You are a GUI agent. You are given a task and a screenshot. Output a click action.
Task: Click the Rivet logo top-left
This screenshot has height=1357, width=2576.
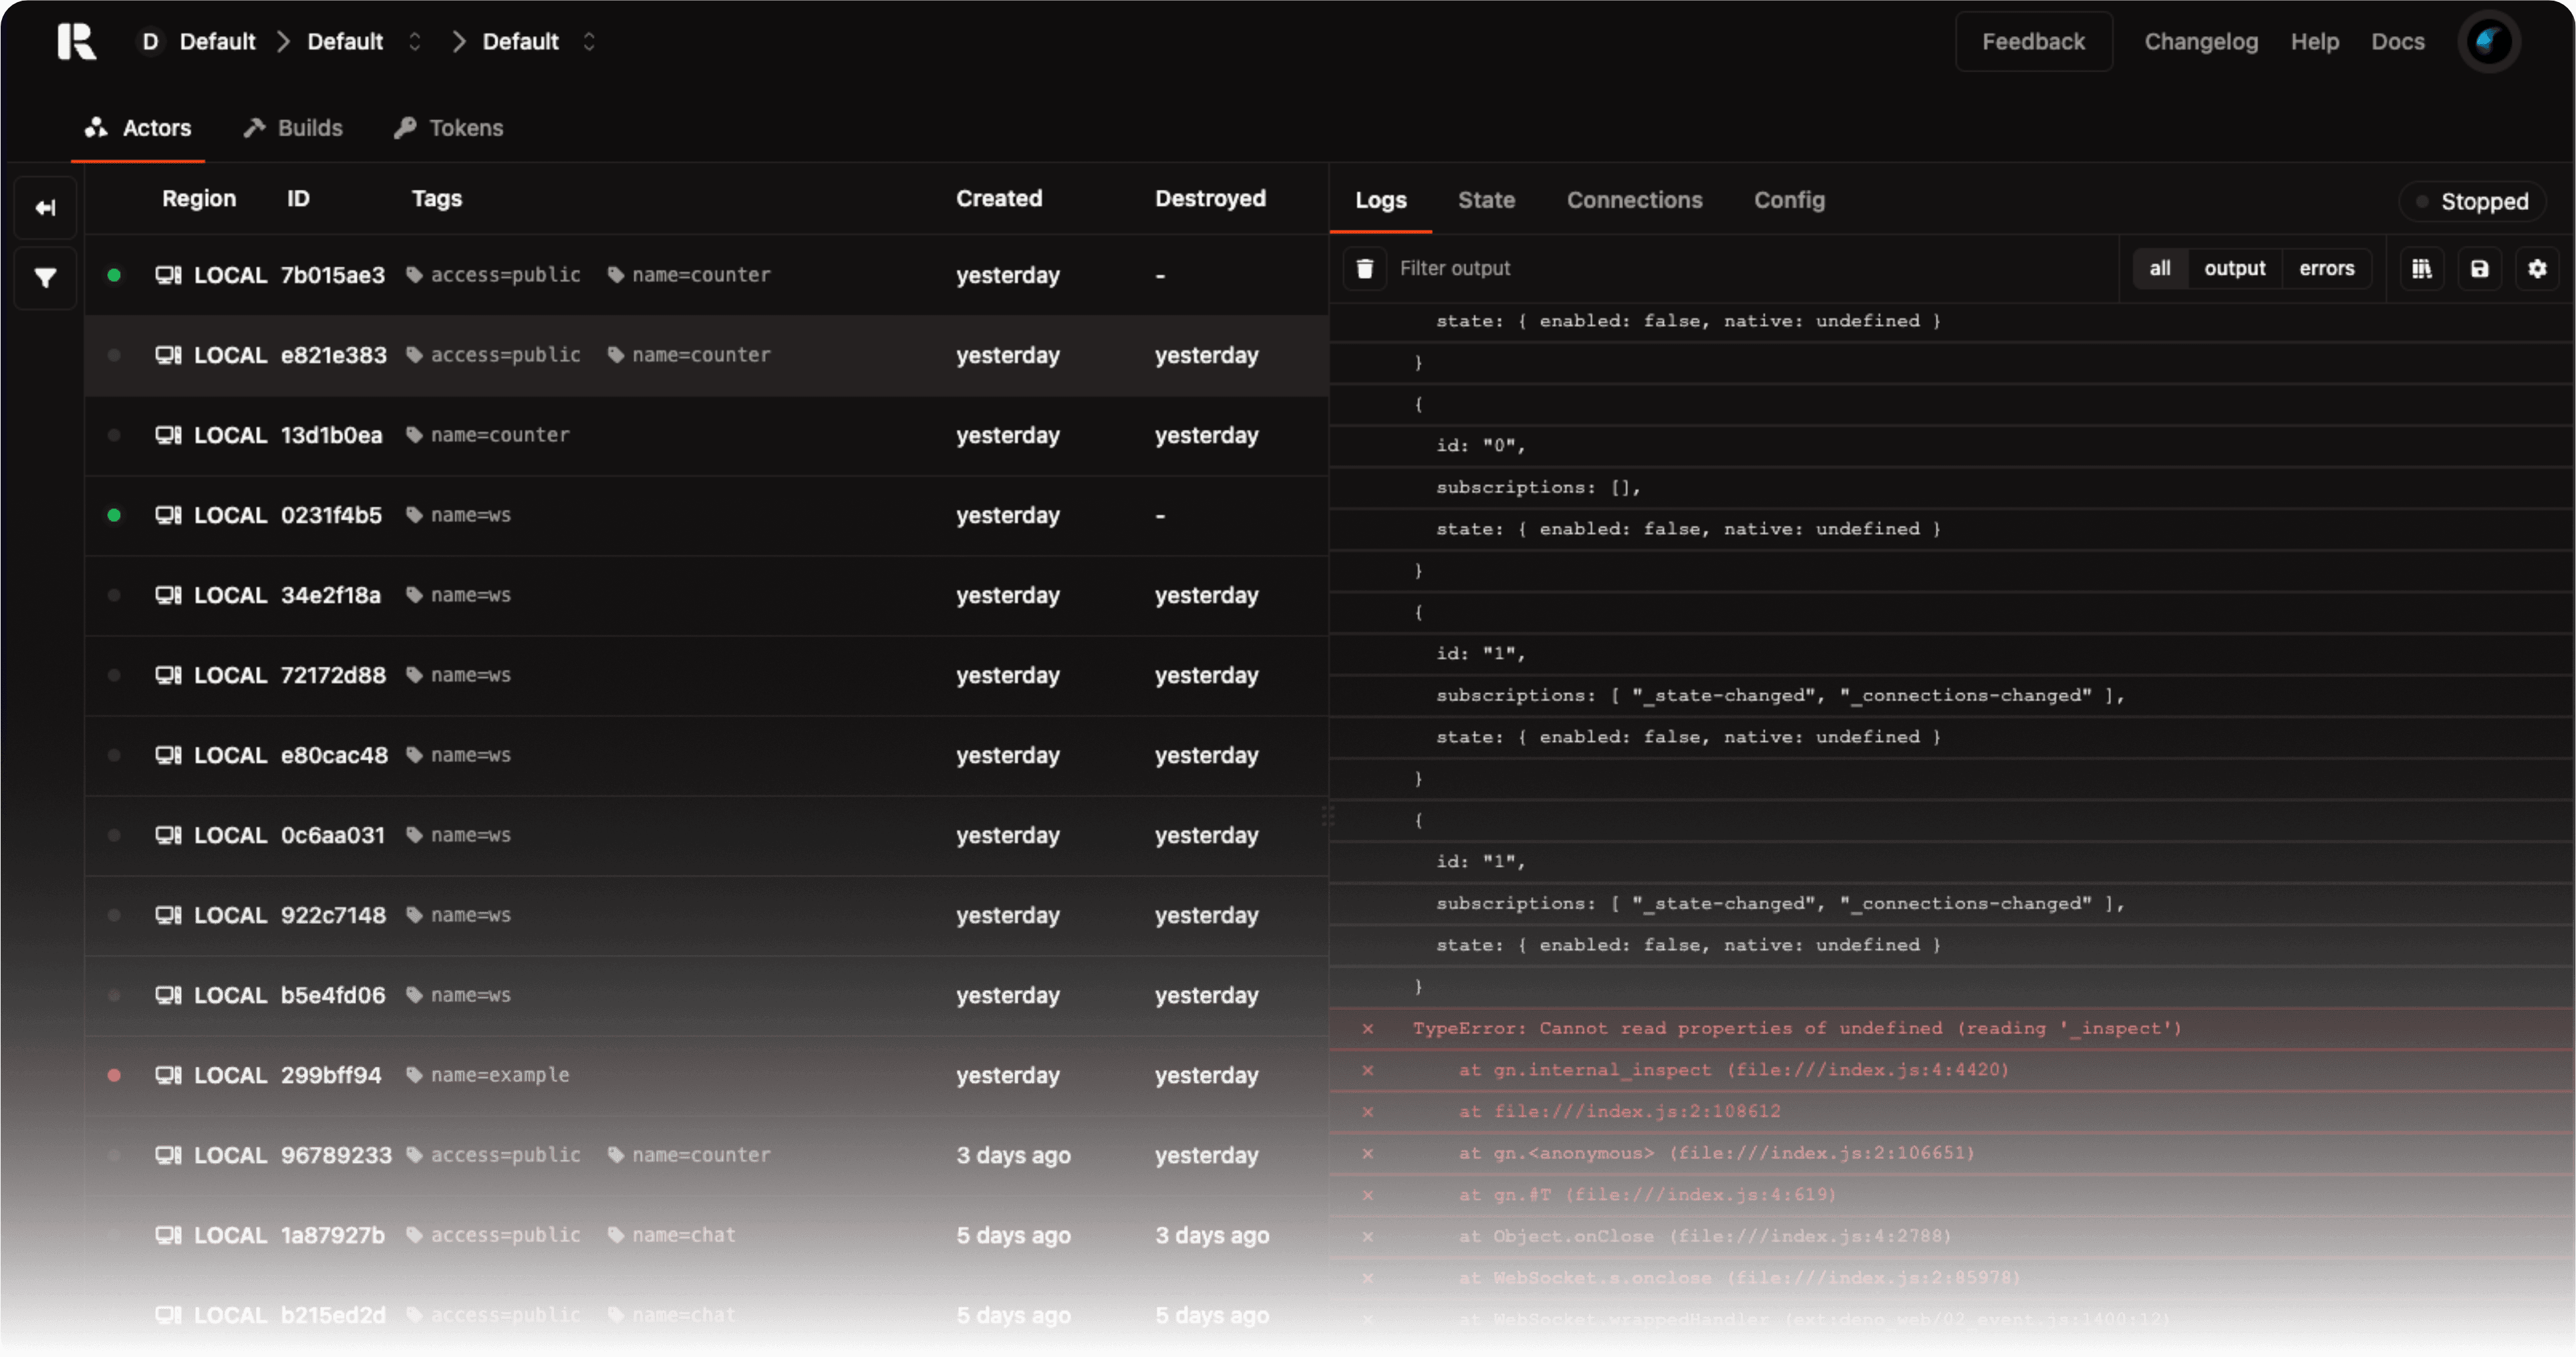77,41
